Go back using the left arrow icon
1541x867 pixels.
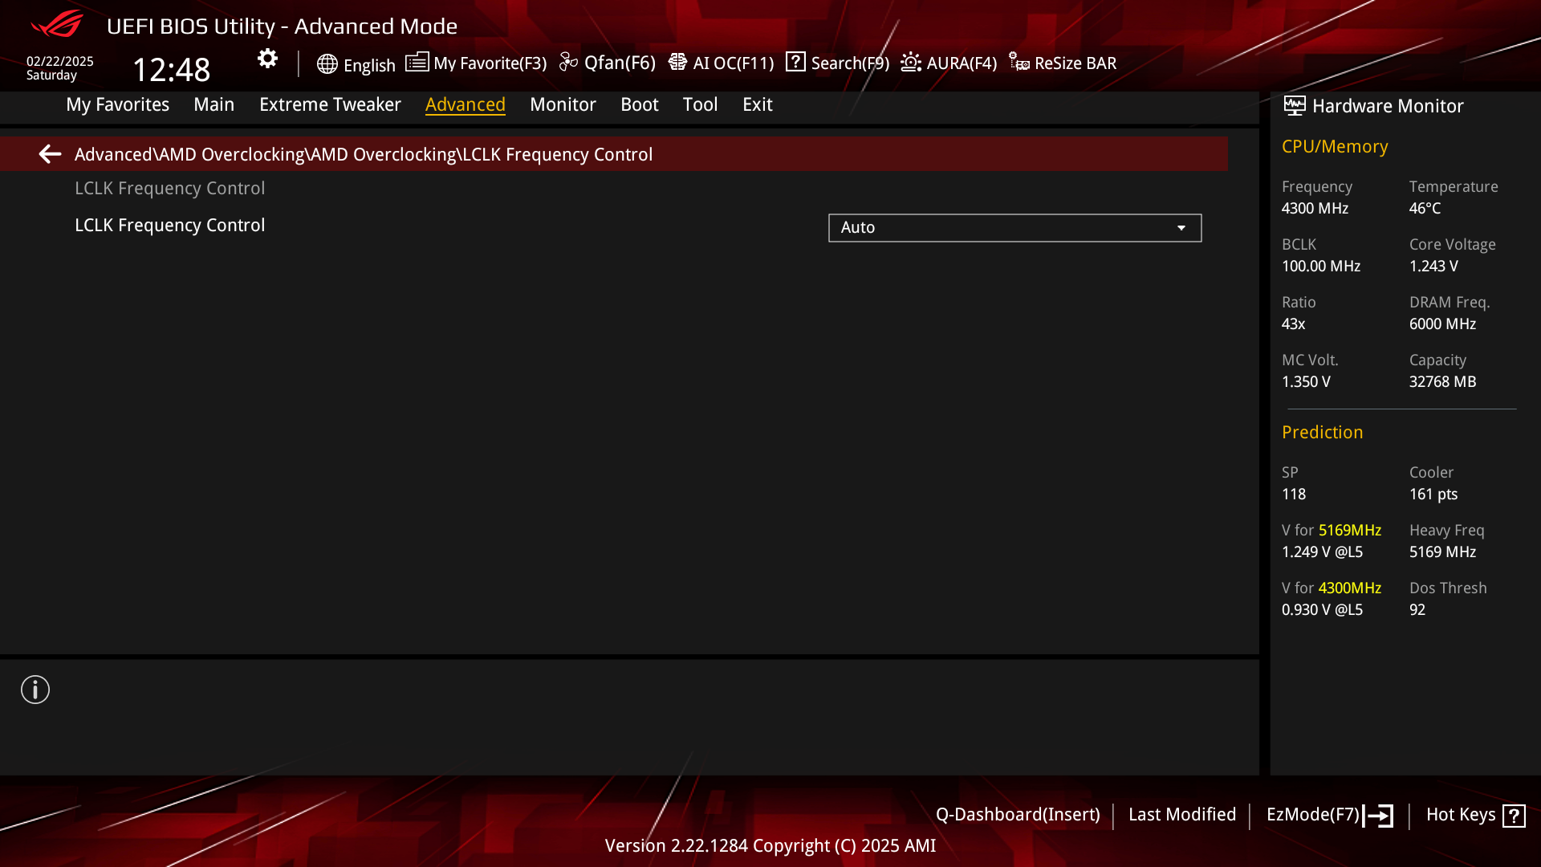(x=50, y=154)
